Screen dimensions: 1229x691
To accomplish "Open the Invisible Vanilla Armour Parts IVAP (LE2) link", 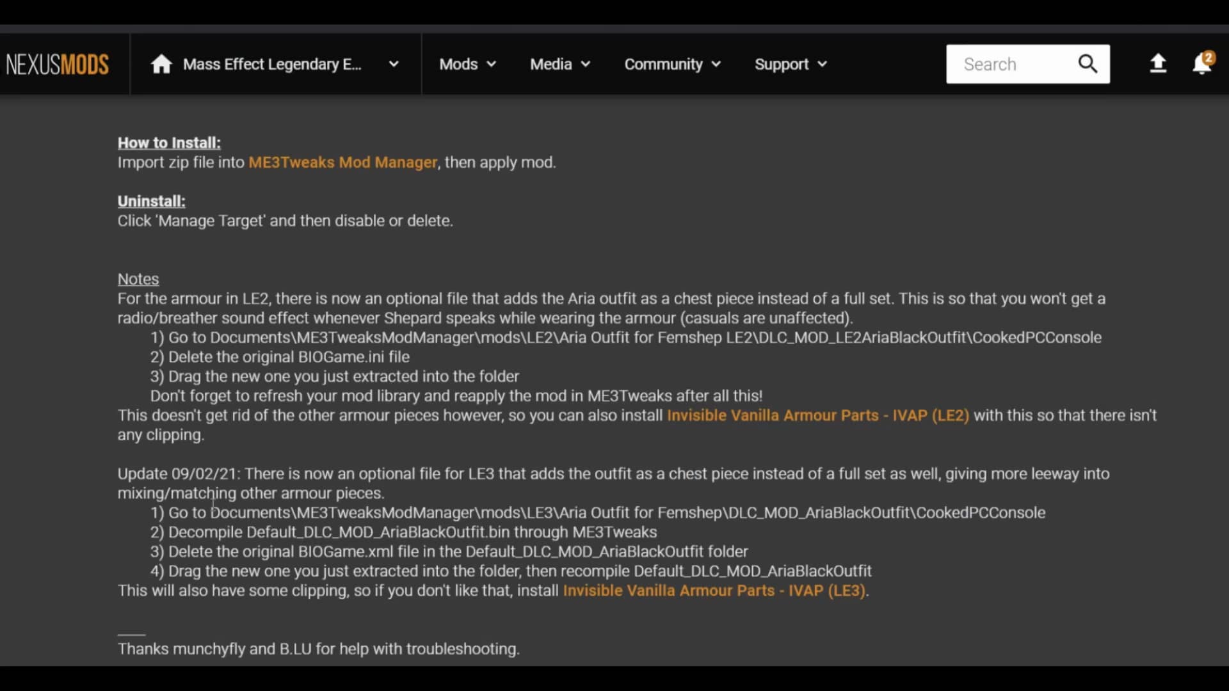I will pyautogui.click(x=819, y=415).
